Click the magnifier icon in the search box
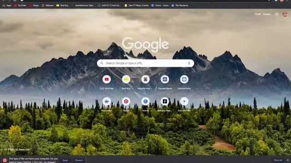 [x=102, y=63]
